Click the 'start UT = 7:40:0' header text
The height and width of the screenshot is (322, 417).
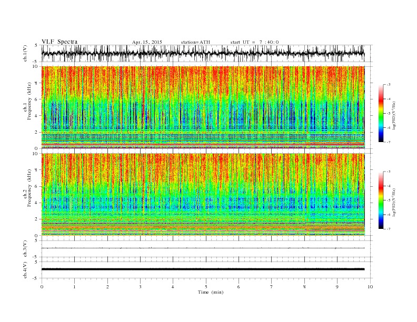pos(254,42)
